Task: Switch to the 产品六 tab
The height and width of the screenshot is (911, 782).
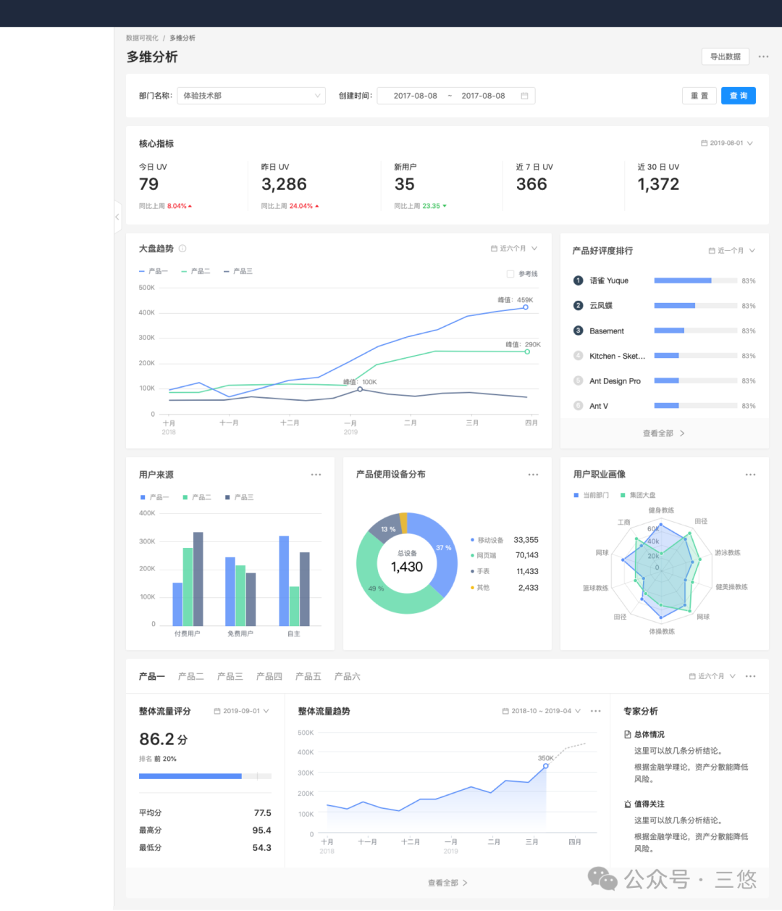Action: click(348, 676)
